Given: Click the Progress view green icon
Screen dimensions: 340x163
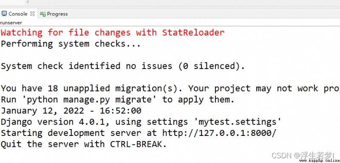Looking at the screenshot, I should click(43, 14).
